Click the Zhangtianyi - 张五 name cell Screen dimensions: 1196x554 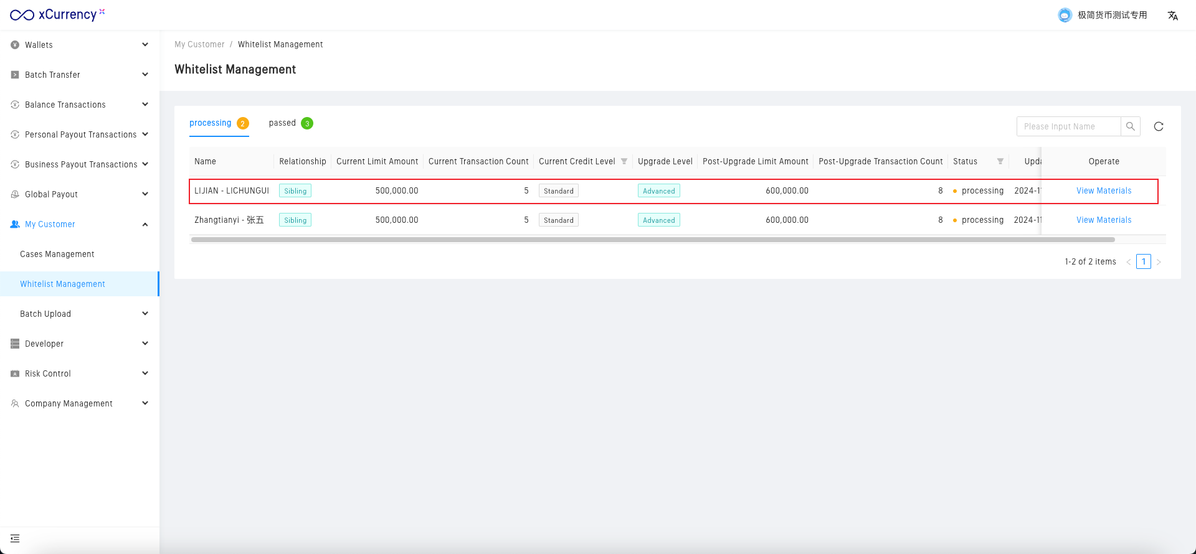tap(229, 220)
